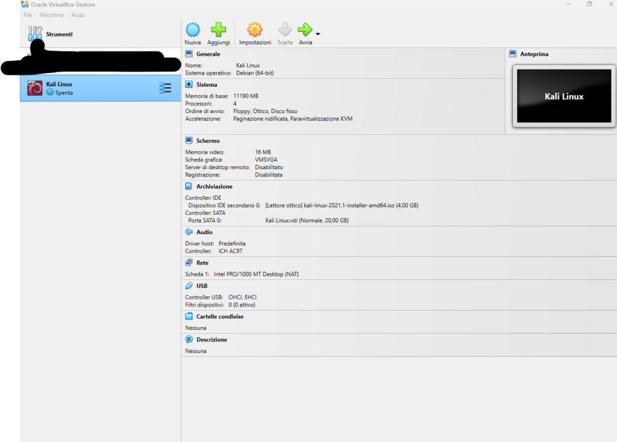The image size is (617, 442).
Task: Start the VM with Avvia arrow
Action: click(x=305, y=30)
